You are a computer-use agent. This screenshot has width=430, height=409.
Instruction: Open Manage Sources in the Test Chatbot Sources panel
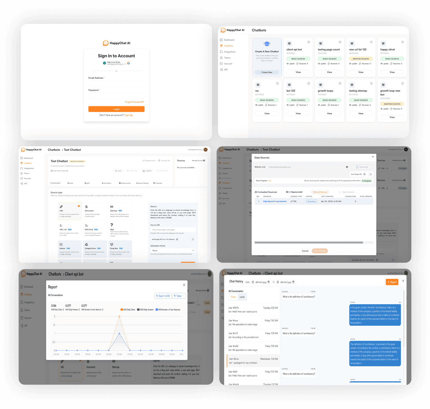click(198, 161)
